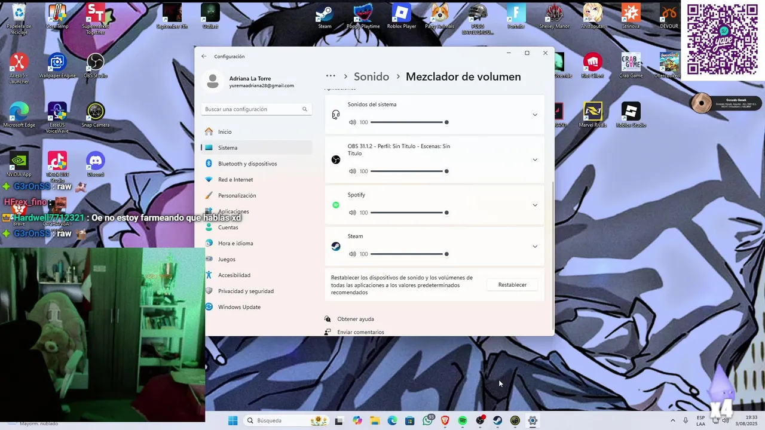Select the PUBG Battlegrounds desktop icon
The image size is (765, 430).
click(x=478, y=19)
